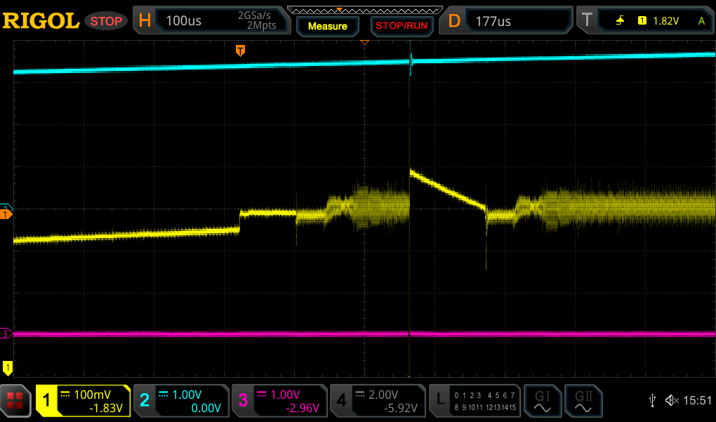Open horizontal timebase 100us settings
The image size is (716, 422).
(x=211, y=21)
